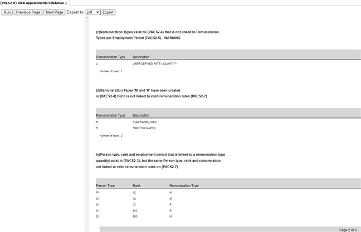Viewport: 361px width, 232px height.
Task: Open the Export format pdf dropdown
Action: click(92, 12)
